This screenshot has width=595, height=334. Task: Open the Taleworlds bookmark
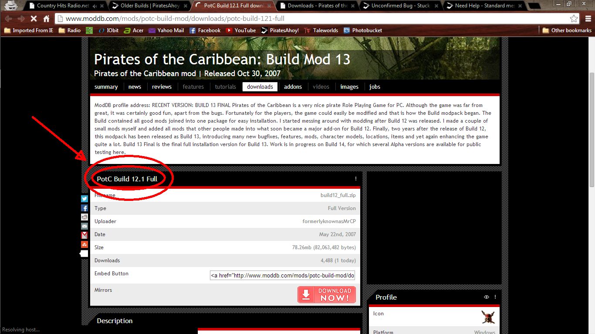[321, 30]
